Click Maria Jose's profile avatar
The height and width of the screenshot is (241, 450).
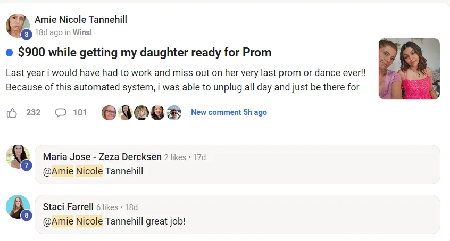coord(17,156)
